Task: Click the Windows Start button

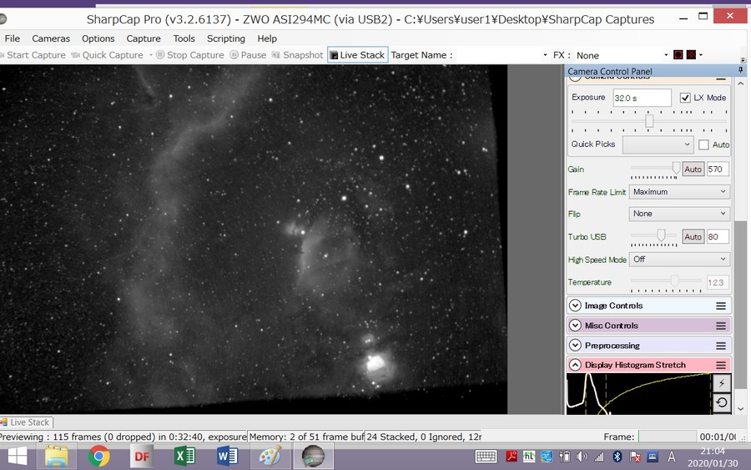Action: pos(18,456)
